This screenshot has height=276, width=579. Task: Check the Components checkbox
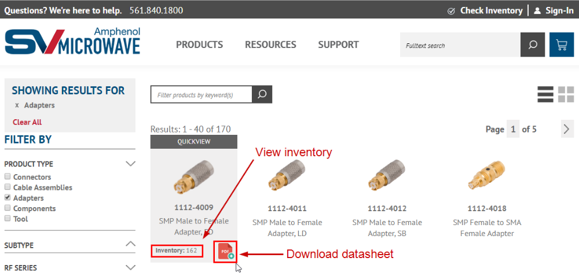coord(8,208)
